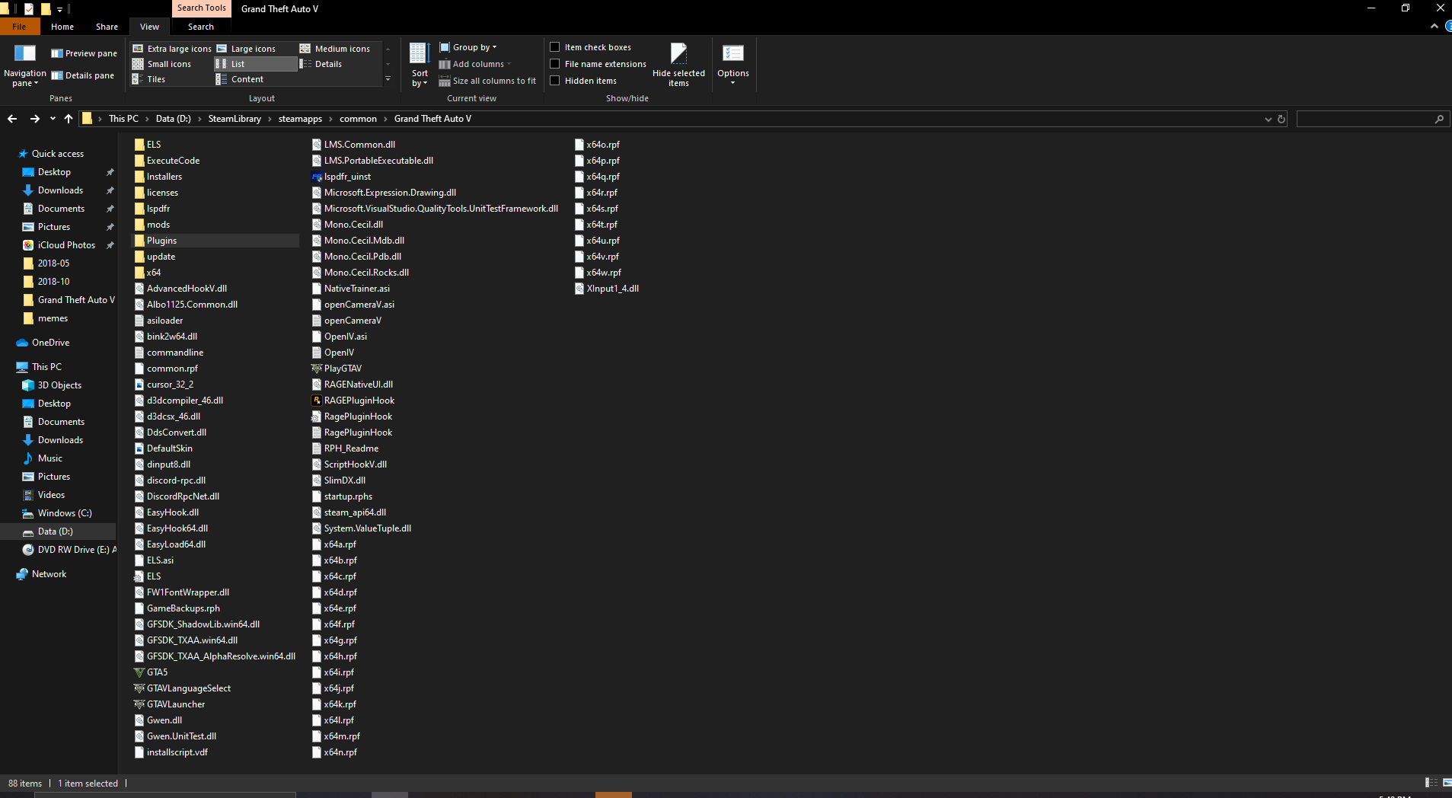This screenshot has height=798, width=1452.
Task: Open the Share ribbon tab
Action: (107, 27)
